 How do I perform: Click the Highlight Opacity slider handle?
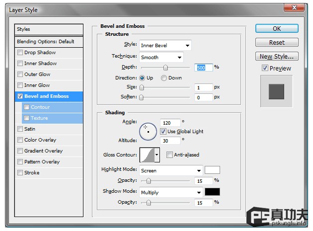[x=149, y=181]
